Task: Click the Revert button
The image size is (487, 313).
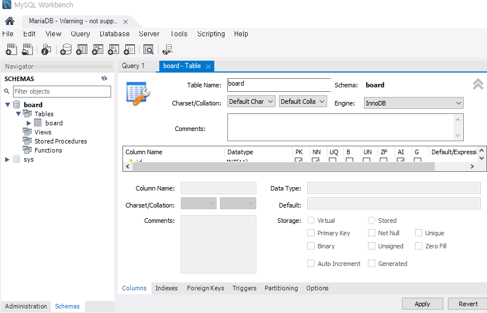Action: 468,304
